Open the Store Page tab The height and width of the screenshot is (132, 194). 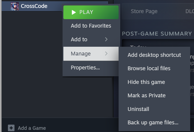144,11
